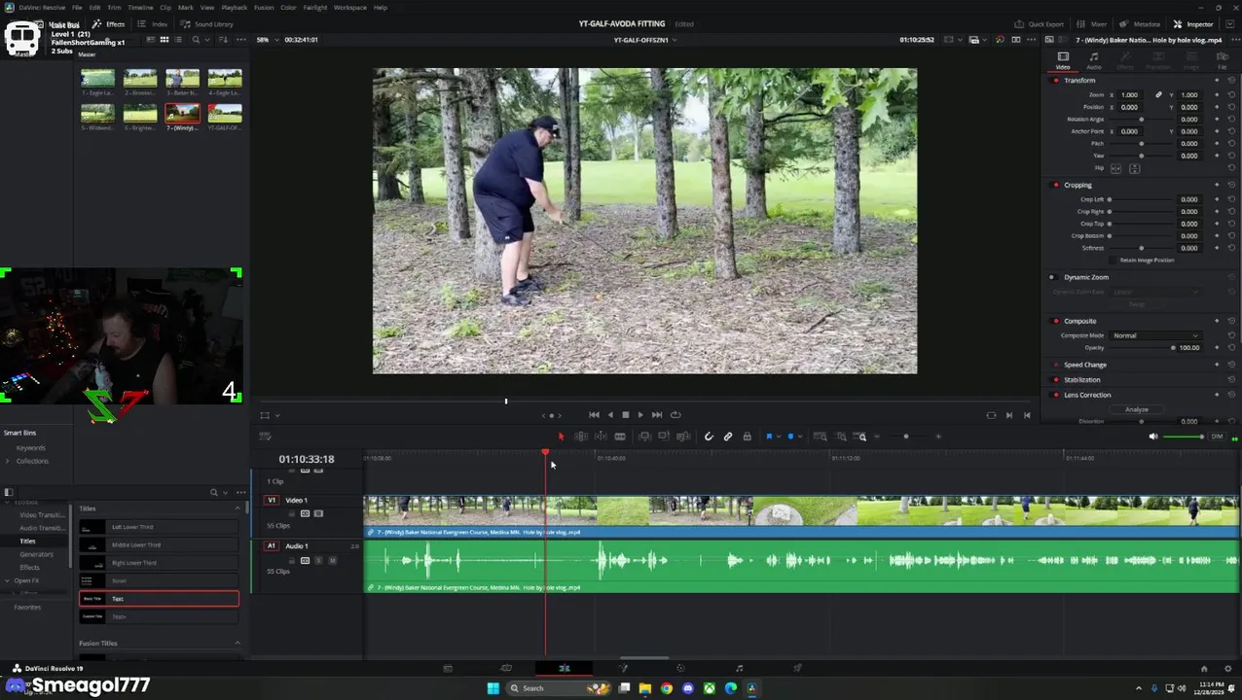Click the Insert Clip icon
This screenshot has height=700, width=1242.
644,437
